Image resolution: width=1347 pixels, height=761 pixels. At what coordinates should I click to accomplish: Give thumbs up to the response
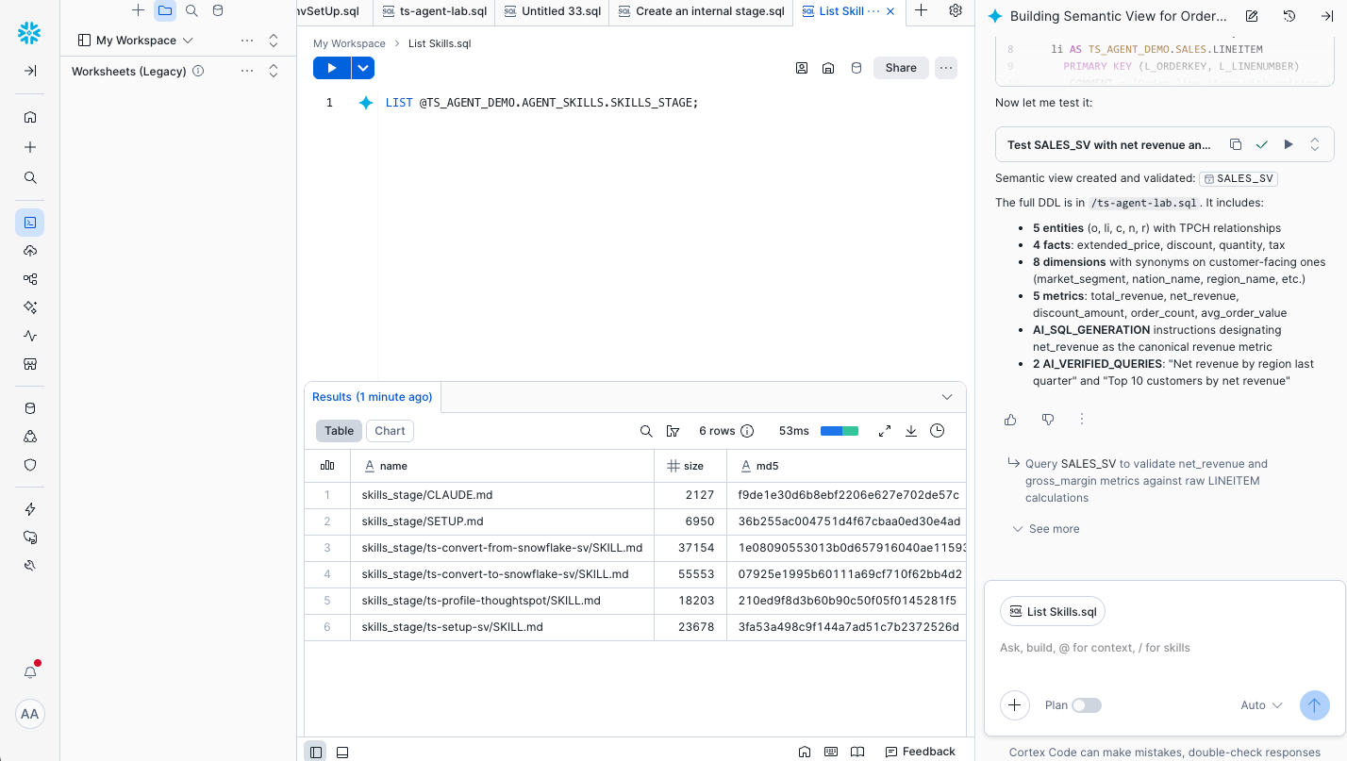coord(1010,420)
